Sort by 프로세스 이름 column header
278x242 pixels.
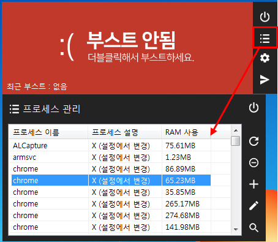(48, 132)
